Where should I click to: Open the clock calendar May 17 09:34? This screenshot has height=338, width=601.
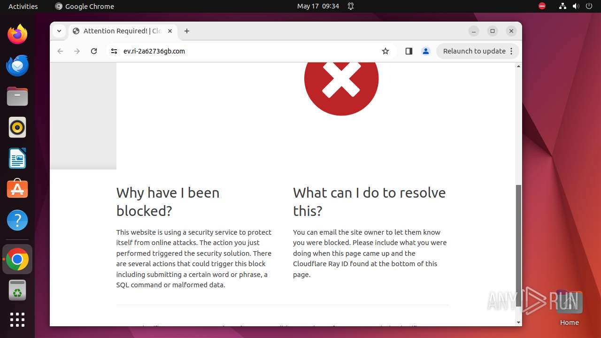[318, 6]
